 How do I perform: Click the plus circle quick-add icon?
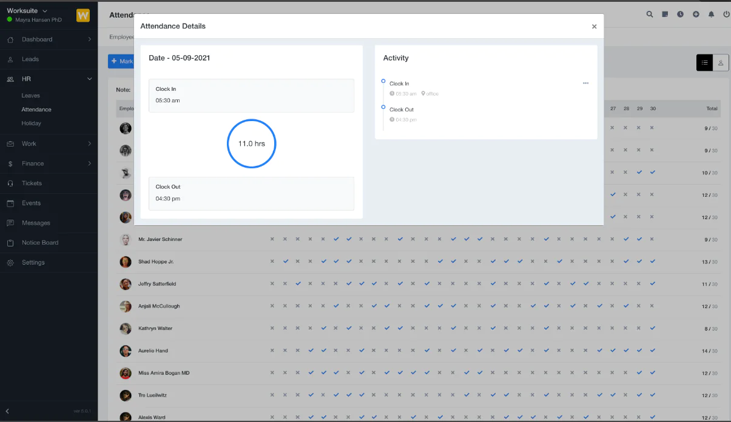coord(696,15)
